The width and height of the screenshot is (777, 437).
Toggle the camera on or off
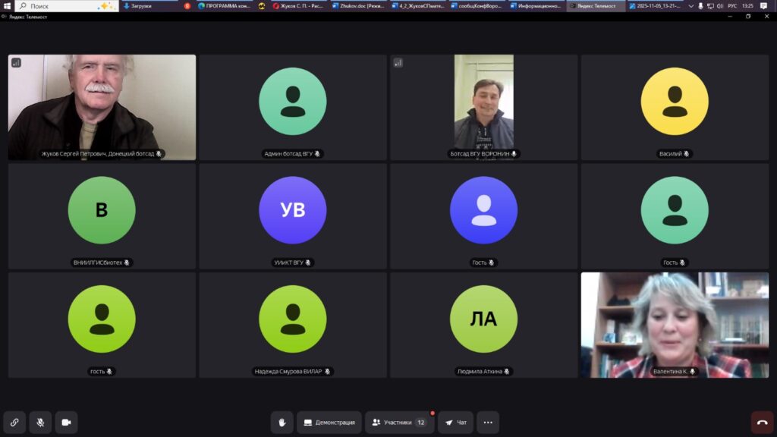(x=66, y=423)
